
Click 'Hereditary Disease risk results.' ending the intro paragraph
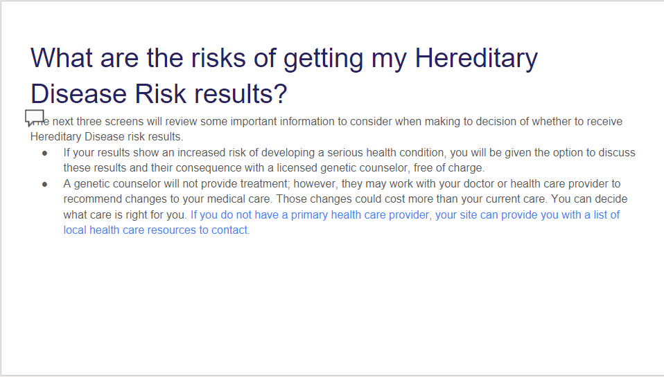(x=106, y=137)
